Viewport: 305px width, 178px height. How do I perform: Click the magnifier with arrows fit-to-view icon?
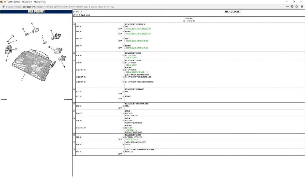[42, 11]
